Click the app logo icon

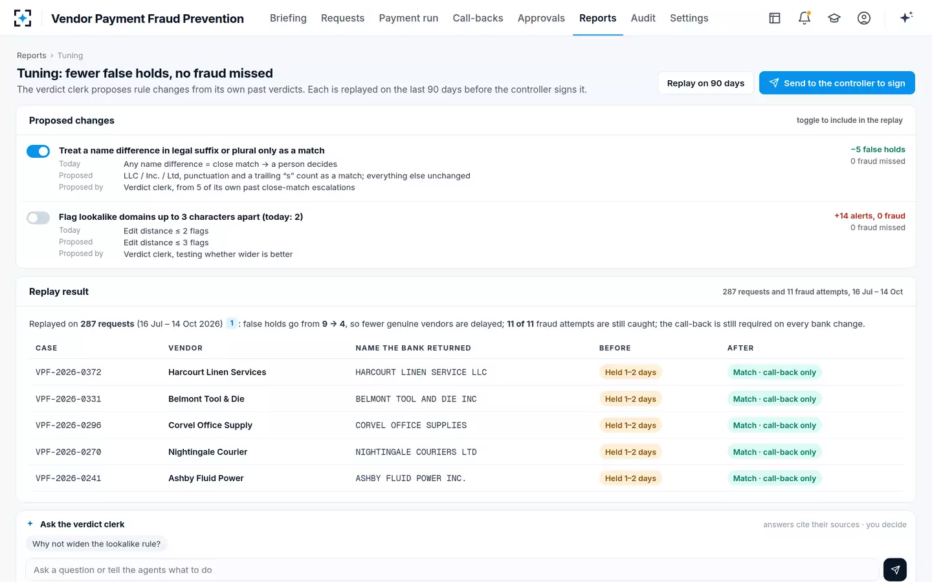[23, 18]
